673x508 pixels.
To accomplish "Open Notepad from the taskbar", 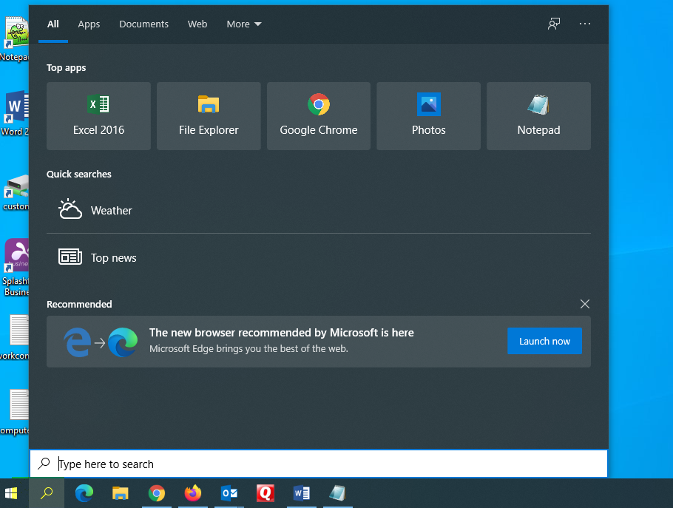I will pyautogui.click(x=338, y=493).
